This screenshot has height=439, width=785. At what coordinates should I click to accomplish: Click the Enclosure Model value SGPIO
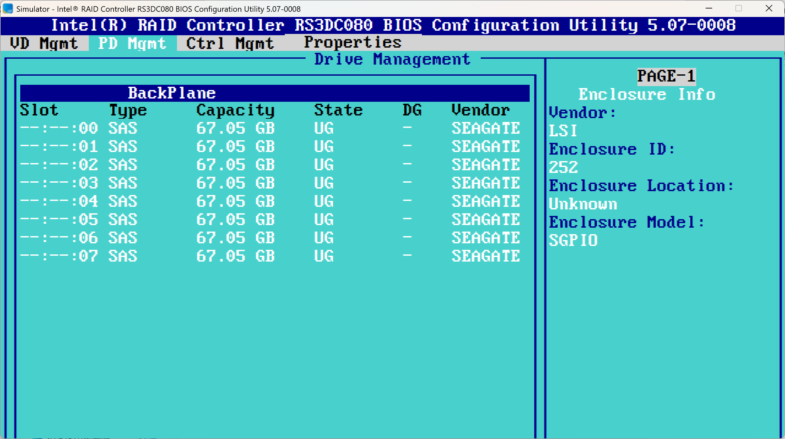(573, 240)
